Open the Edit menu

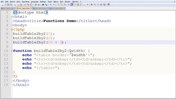[7, 2]
